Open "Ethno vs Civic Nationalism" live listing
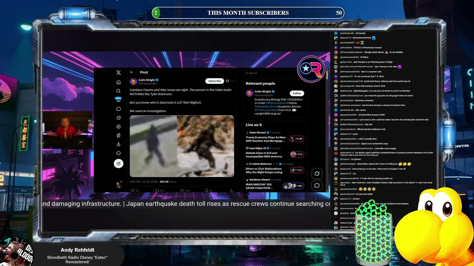Image resolution: width=474 pixels, height=266 pixels. point(264,170)
